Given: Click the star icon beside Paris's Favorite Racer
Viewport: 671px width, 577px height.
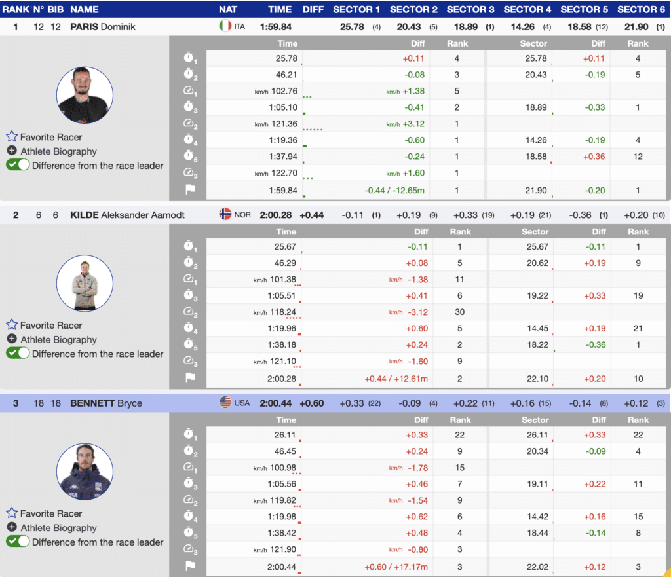Looking at the screenshot, I should 12,137.
